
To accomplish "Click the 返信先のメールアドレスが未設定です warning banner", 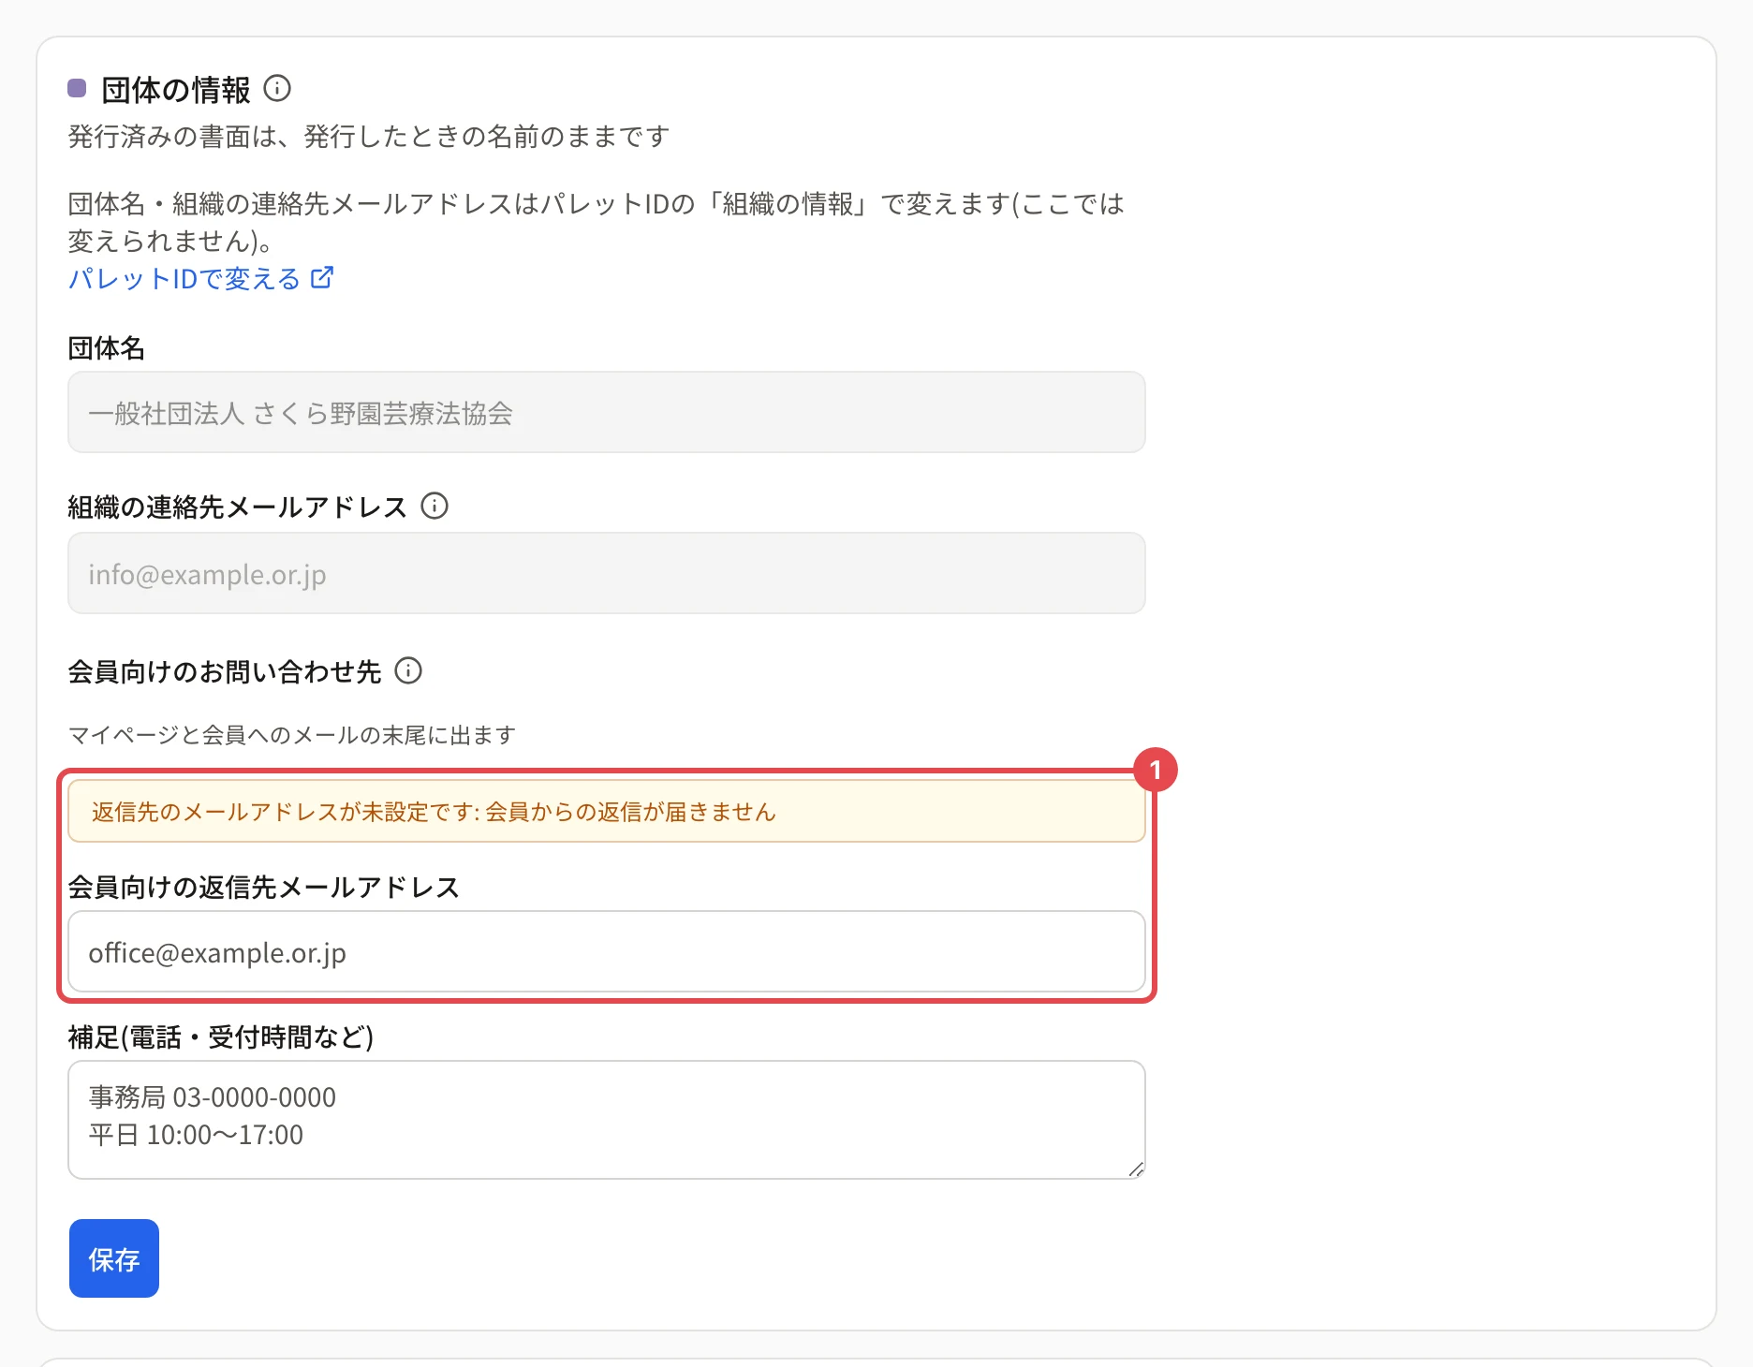I will 607,812.
